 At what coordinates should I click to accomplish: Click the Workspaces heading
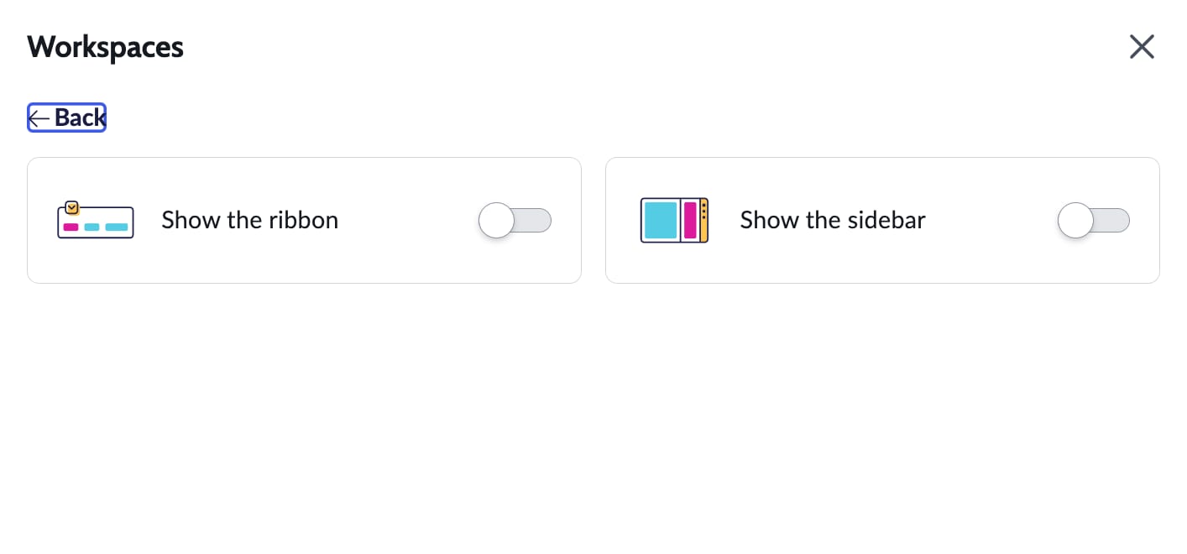pos(105,47)
